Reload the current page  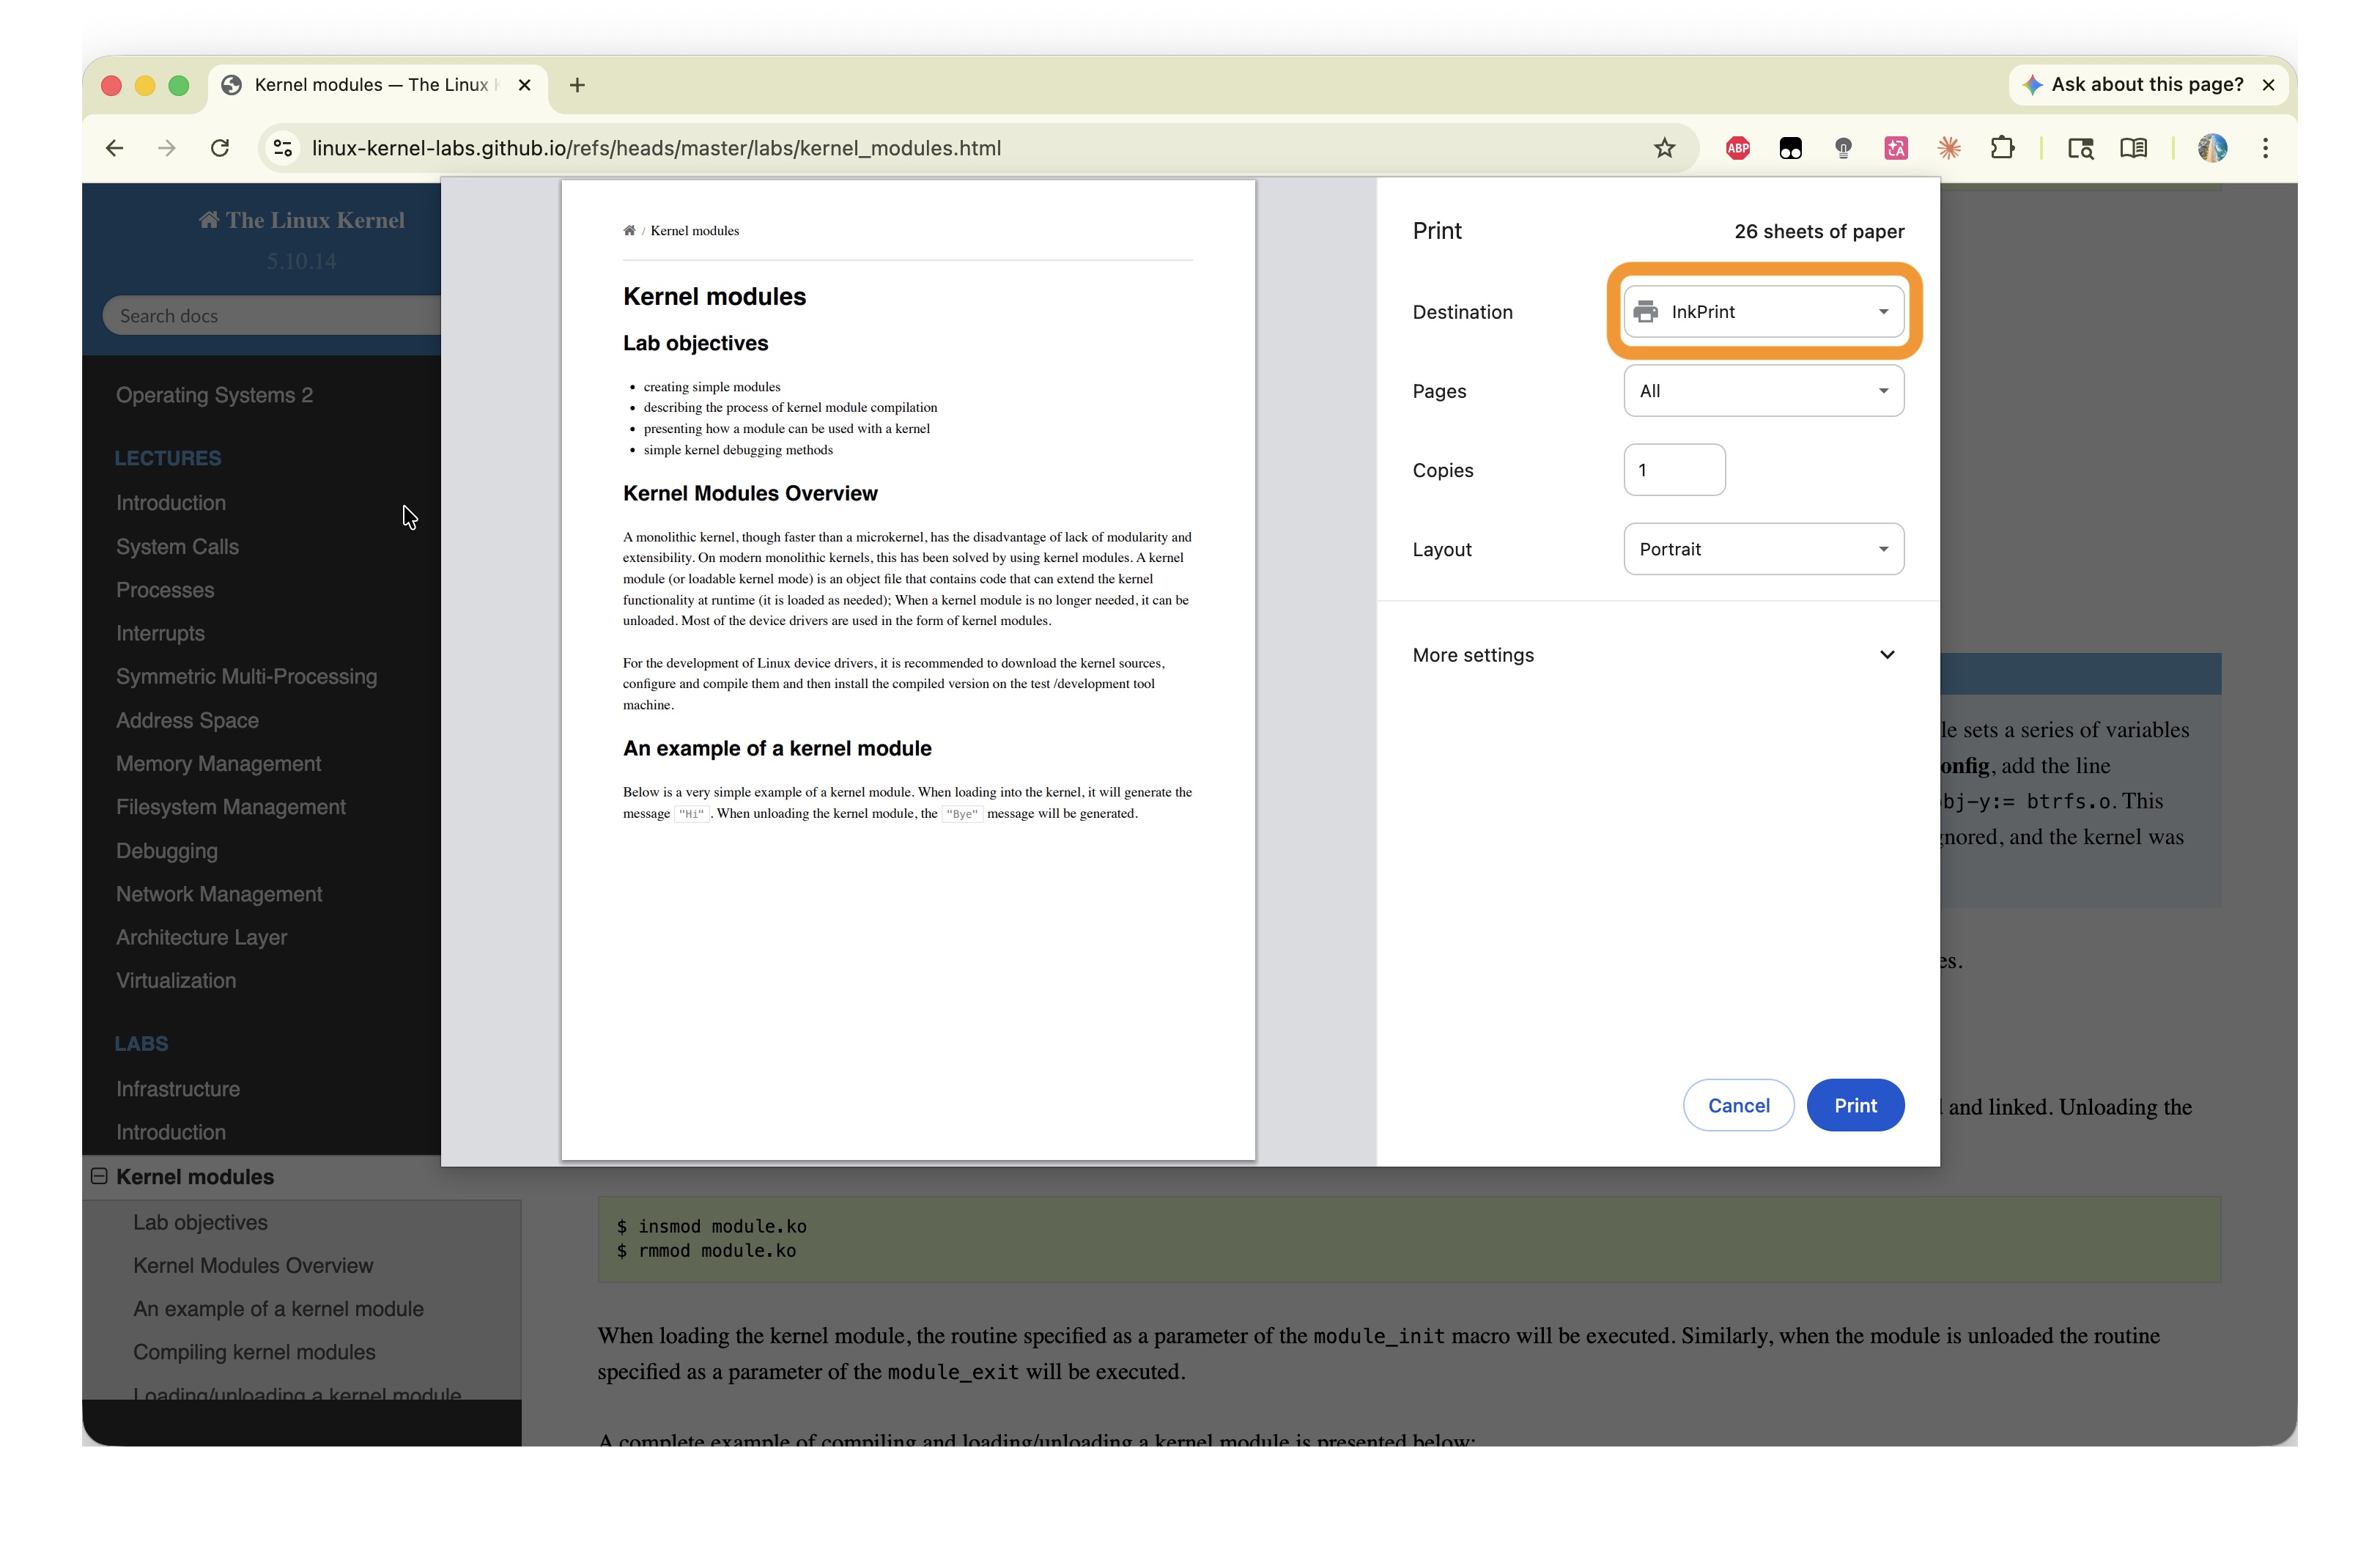coord(220,148)
